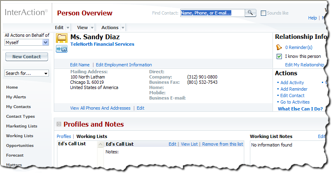The width and height of the screenshot is (332, 174).
Task: Click Edit beside Working List Notes
Action: coord(321,136)
